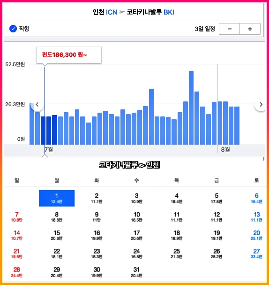
Task: Click the 3일 일정 label
Action: (205, 29)
